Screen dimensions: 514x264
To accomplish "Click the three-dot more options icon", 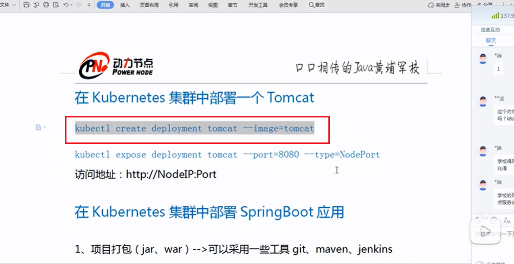I will (503, 4).
